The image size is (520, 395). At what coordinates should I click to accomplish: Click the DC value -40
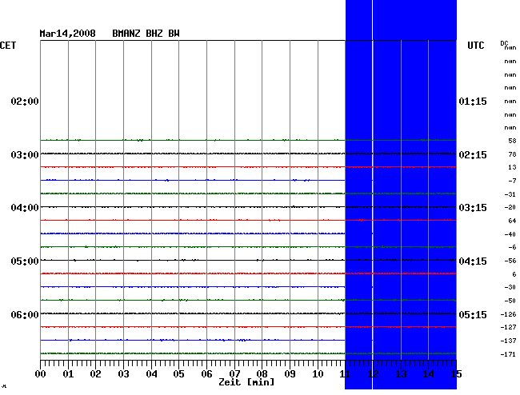(510, 234)
